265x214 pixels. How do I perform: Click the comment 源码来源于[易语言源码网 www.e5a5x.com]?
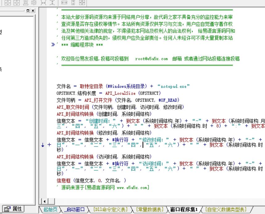click(103, 188)
